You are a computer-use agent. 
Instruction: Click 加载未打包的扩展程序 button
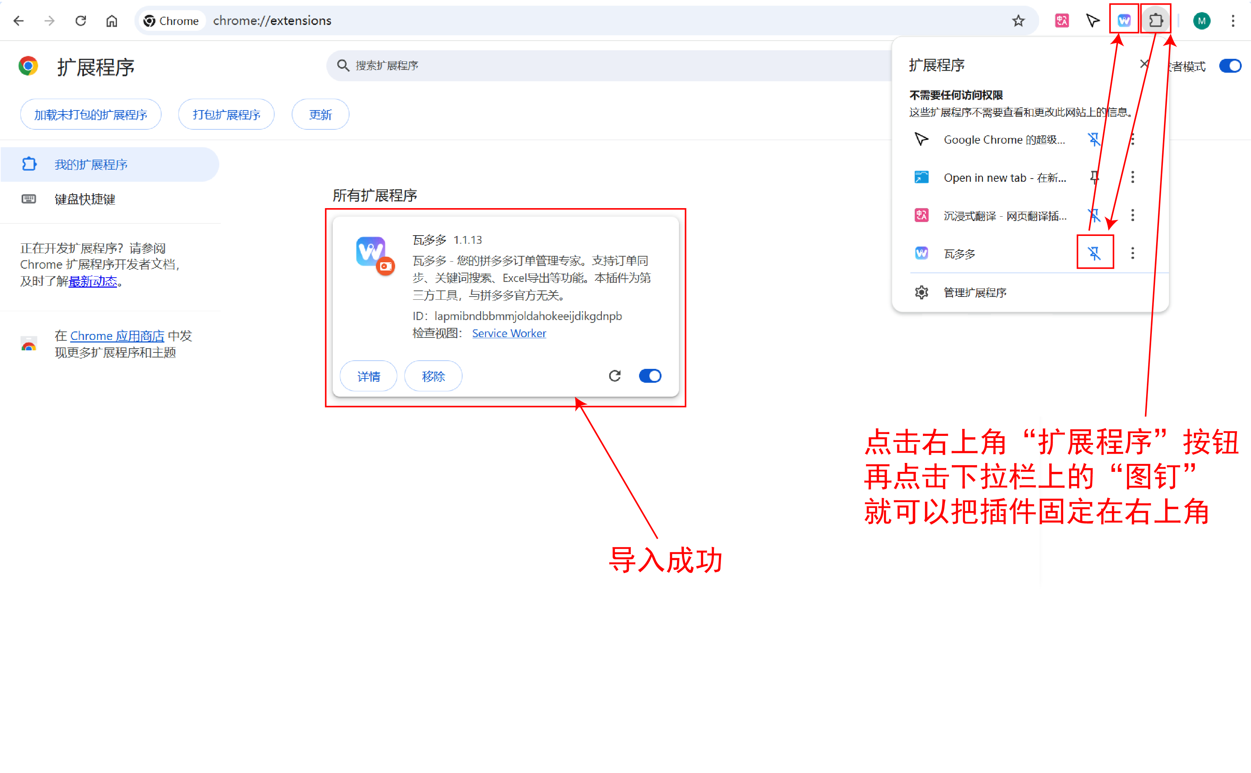tap(91, 114)
